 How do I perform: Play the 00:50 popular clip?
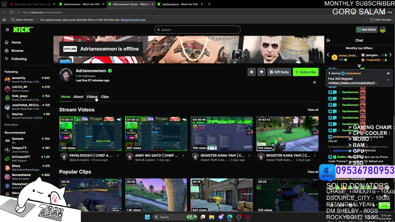156,195
